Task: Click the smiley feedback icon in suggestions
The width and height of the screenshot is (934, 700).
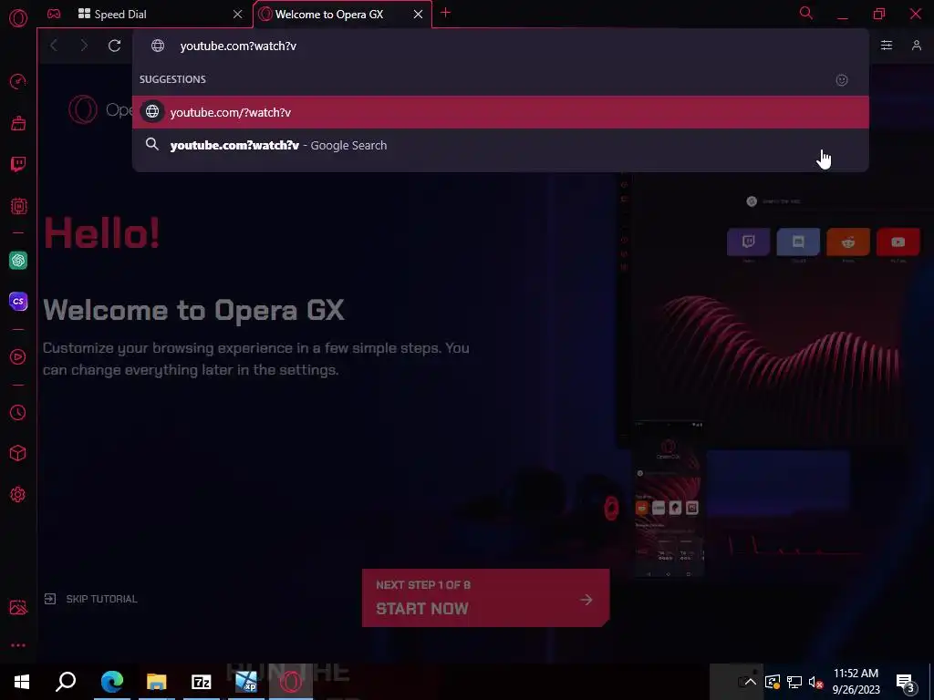Action: 842,80
